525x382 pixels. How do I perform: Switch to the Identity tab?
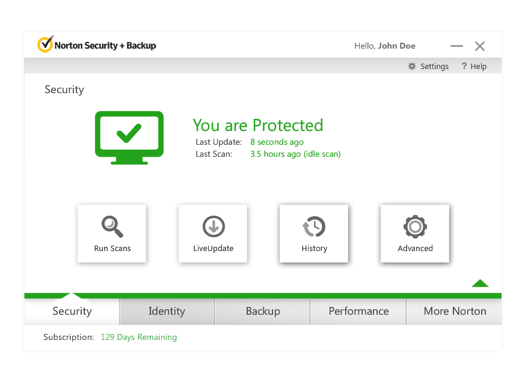167,311
